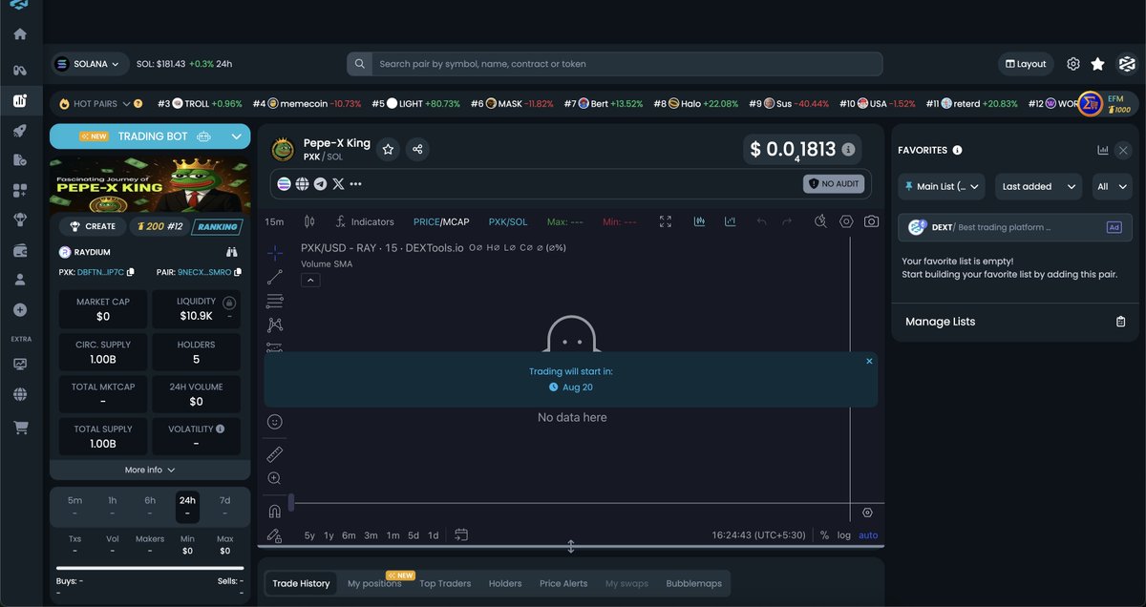Switch to the Holders tab

click(505, 583)
